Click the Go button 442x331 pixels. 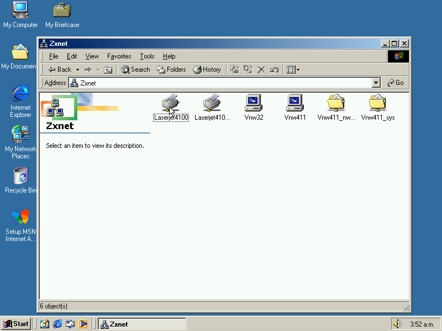pos(396,83)
